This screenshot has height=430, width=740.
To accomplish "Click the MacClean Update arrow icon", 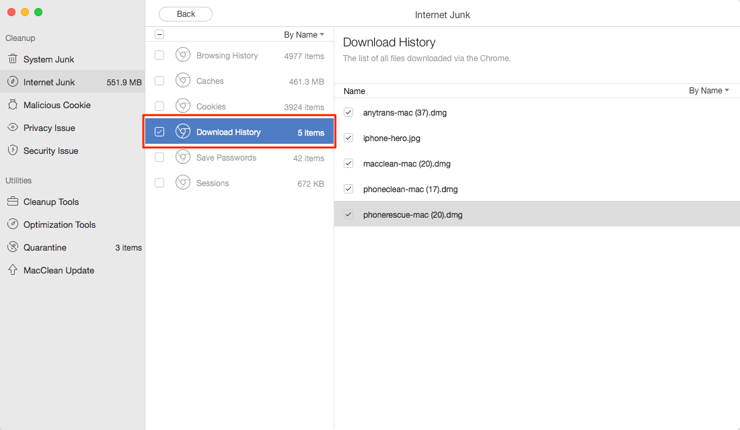I will pos(13,269).
